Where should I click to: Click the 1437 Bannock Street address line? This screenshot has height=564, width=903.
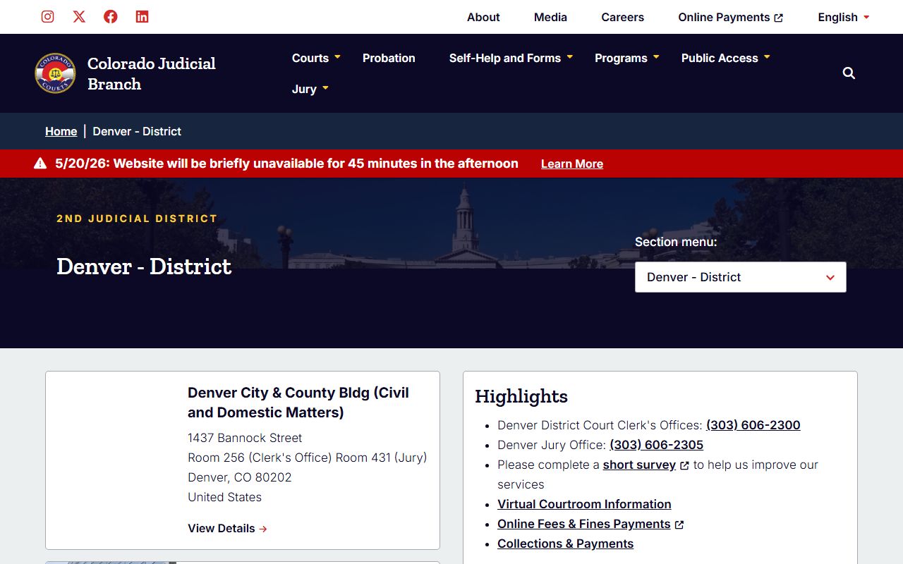coord(245,438)
